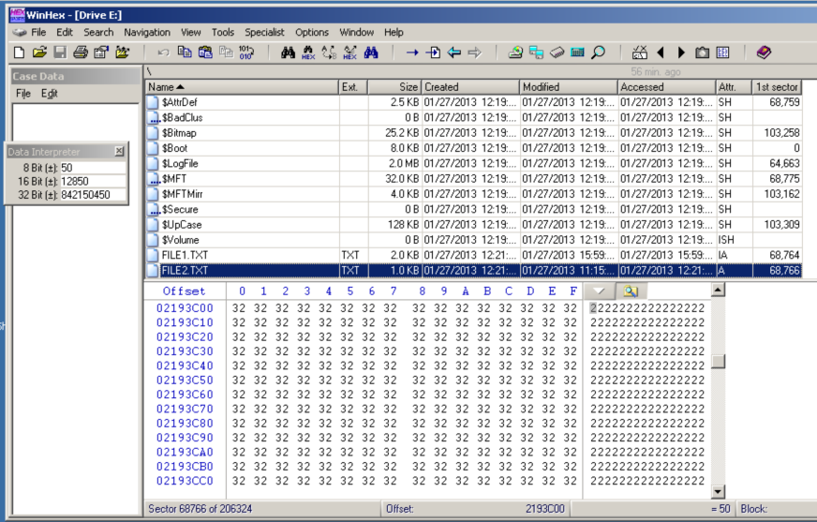
Task: Open the dropdown arrow above text column
Action: coord(600,291)
